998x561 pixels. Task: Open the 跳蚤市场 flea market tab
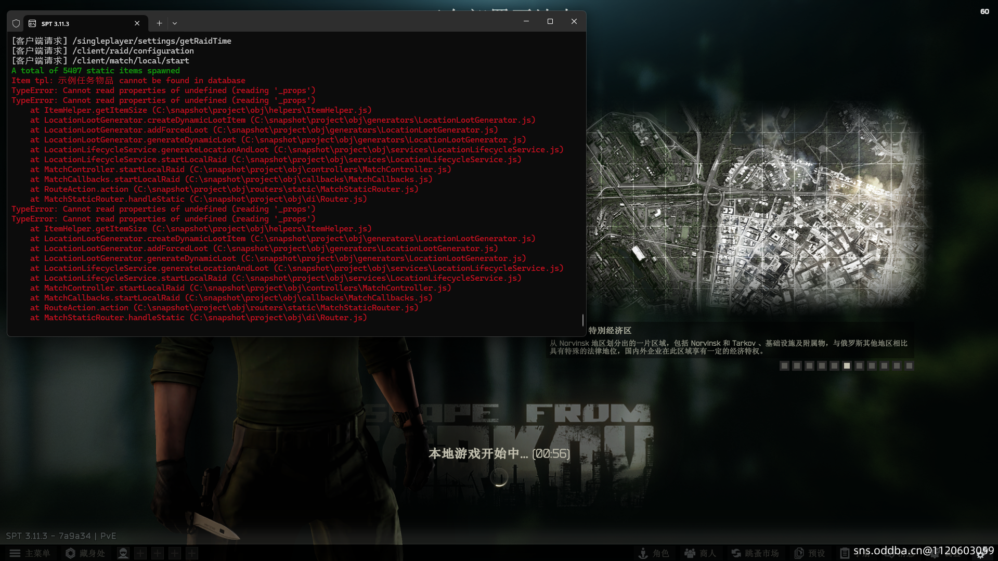(x=755, y=553)
